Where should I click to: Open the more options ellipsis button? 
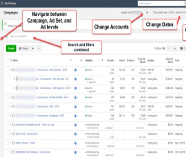tap(39, 48)
